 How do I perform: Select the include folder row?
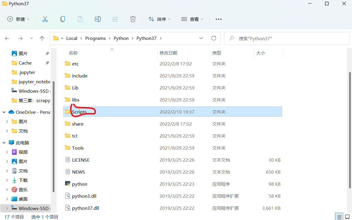click(x=172, y=76)
